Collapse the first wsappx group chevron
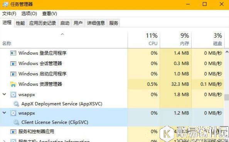Viewport: 229px width, 142px height. (4, 94)
